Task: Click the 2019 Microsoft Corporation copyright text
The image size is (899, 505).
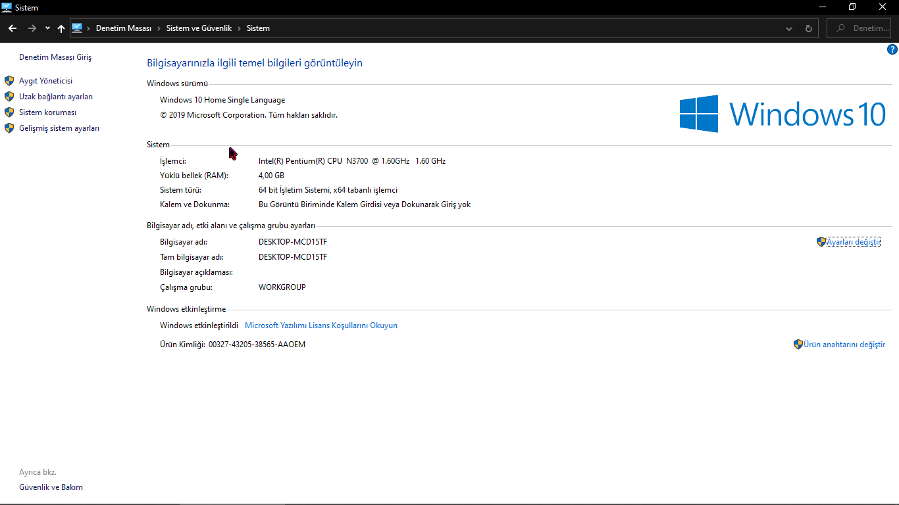Action: tap(249, 115)
